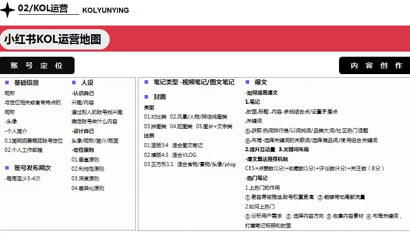Click ②选择内容方向 text
This screenshot has width=410, height=234.
(305, 216)
